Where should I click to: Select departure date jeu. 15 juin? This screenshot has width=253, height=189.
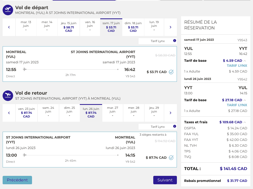[68, 27]
